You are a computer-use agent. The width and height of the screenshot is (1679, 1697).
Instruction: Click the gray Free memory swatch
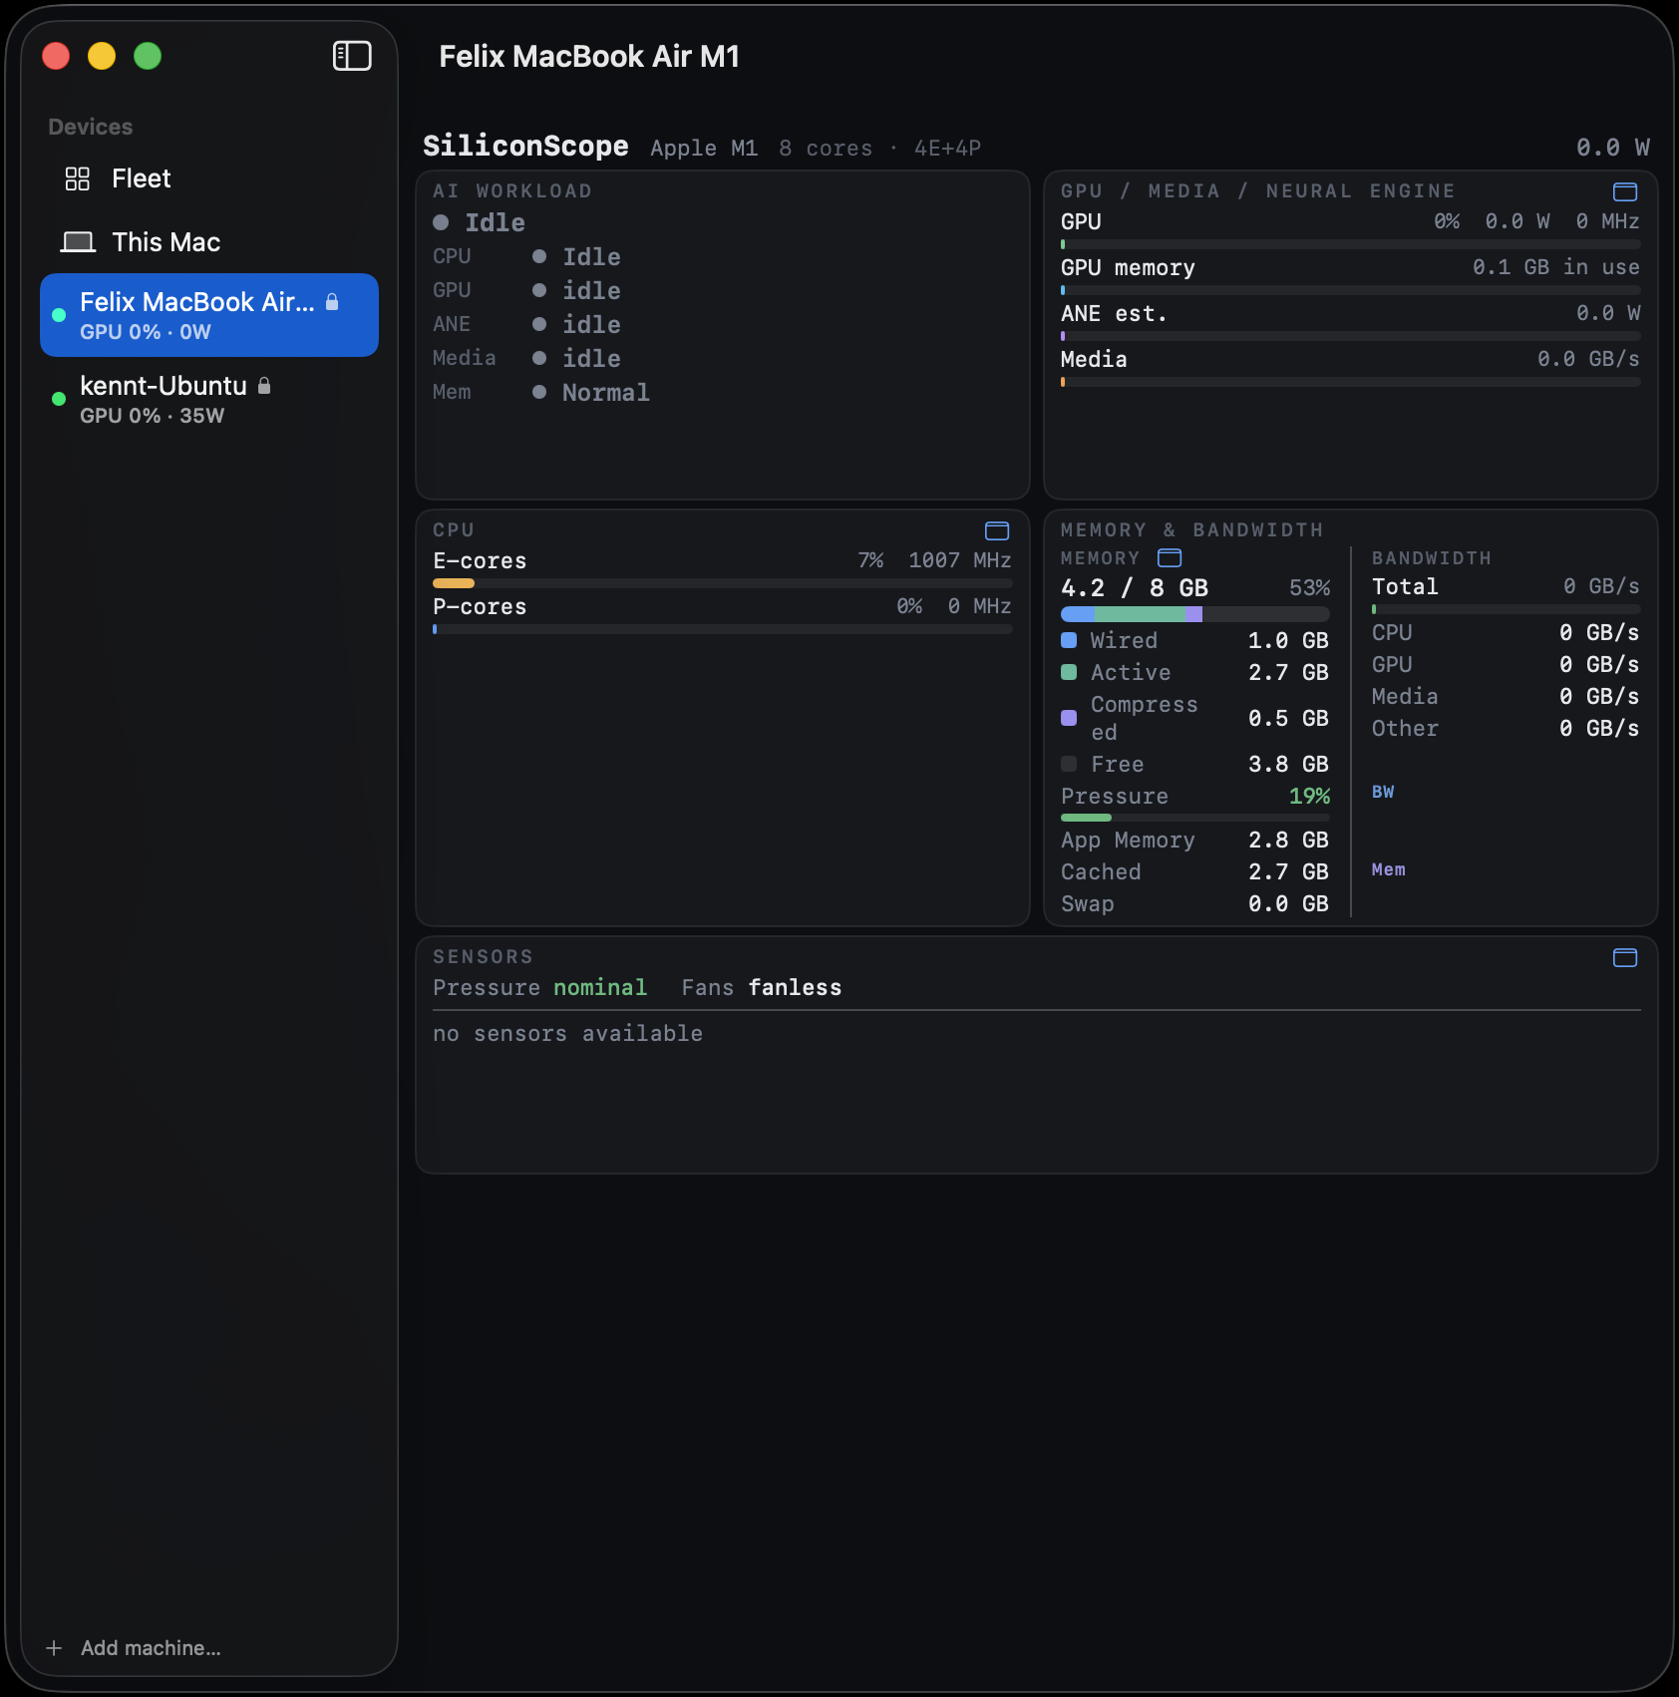(1069, 764)
